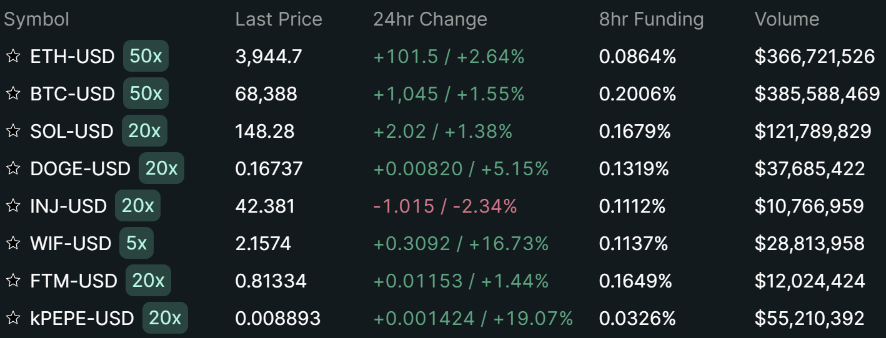This screenshot has width=886, height=338.
Task: Favorite WIF-USD using its star
Action: click(x=12, y=243)
